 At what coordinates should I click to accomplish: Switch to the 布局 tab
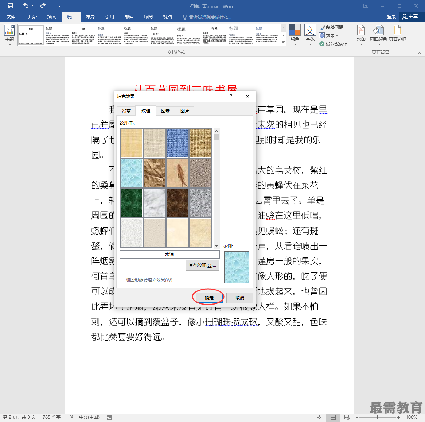(x=90, y=17)
